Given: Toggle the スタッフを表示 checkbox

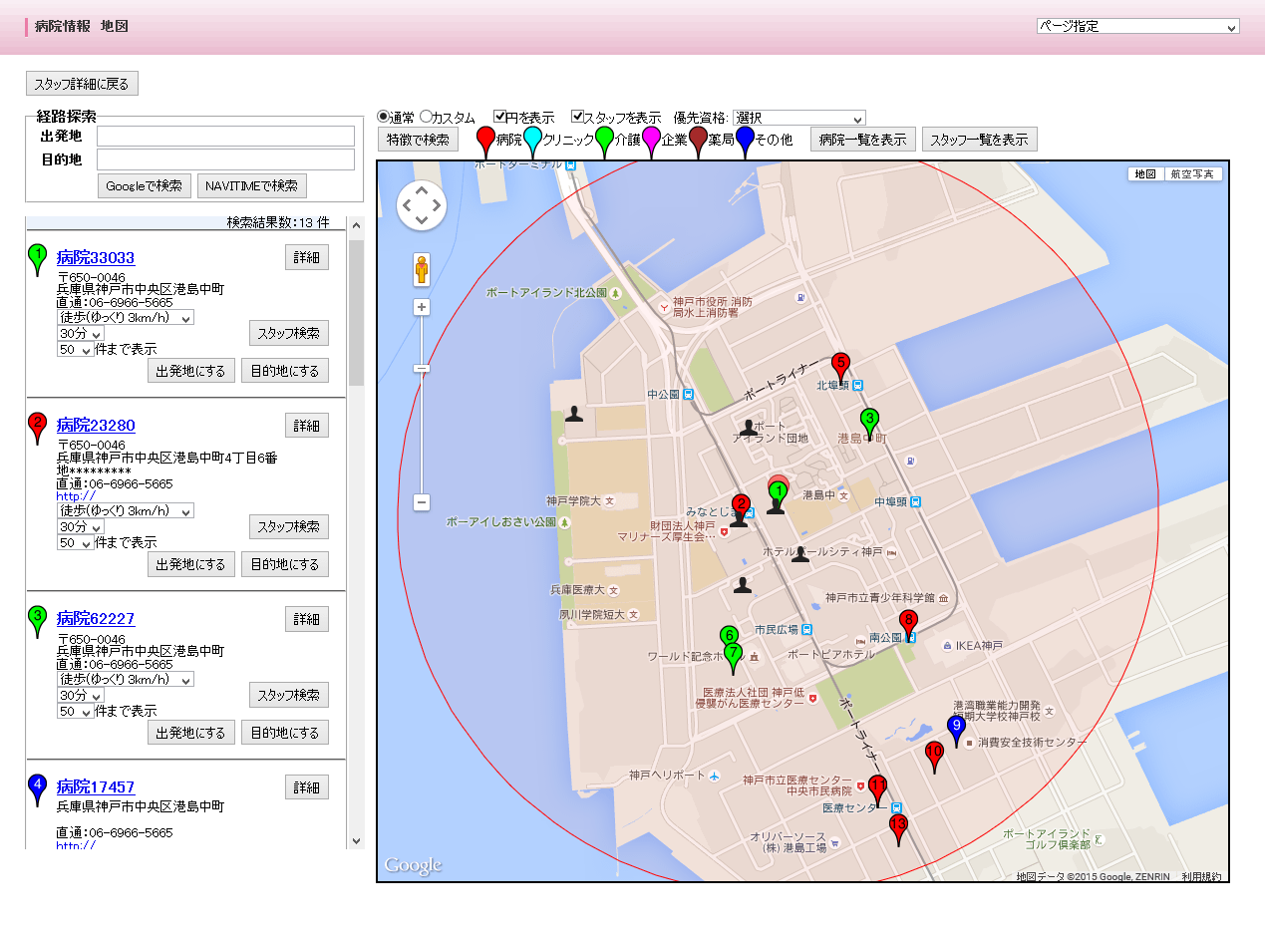Looking at the screenshot, I should pos(577,117).
